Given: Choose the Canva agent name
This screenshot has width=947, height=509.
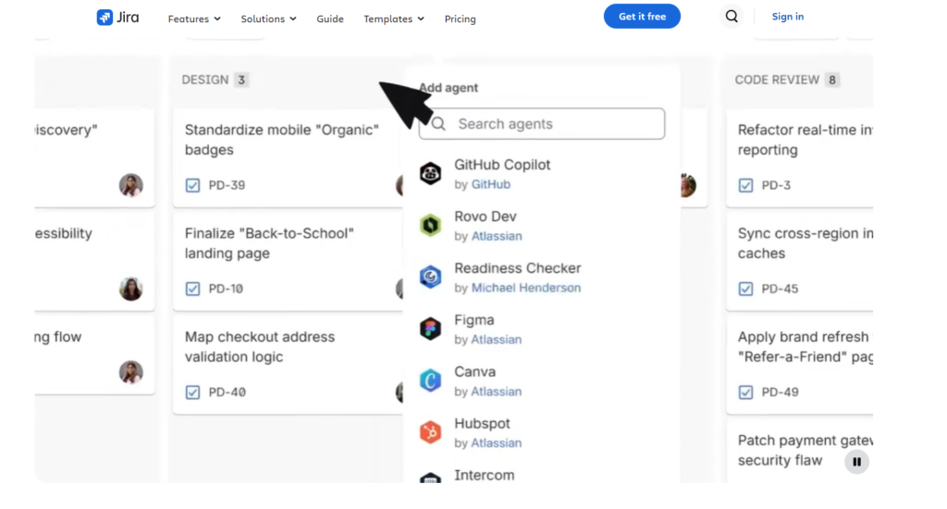Looking at the screenshot, I should tap(474, 371).
